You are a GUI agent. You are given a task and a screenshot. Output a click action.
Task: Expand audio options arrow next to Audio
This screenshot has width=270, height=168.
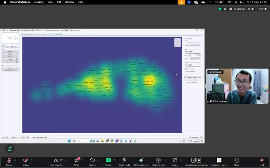pyautogui.click(x=15, y=160)
